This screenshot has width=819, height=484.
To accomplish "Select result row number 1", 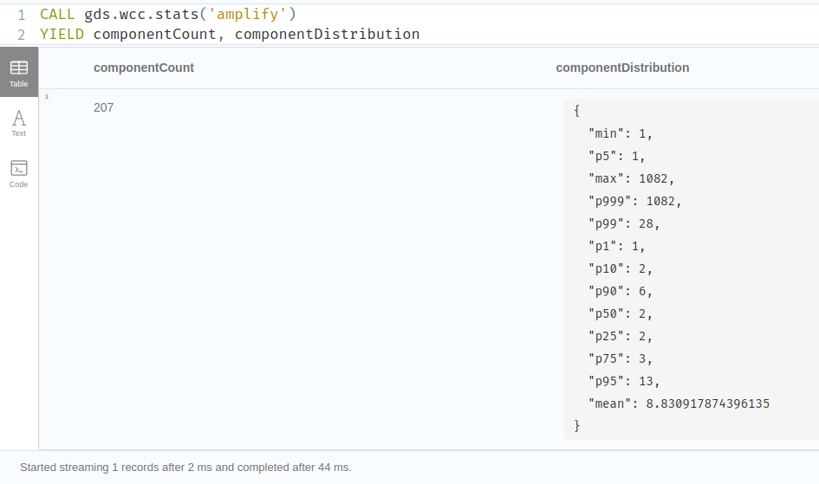I will [x=46, y=96].
